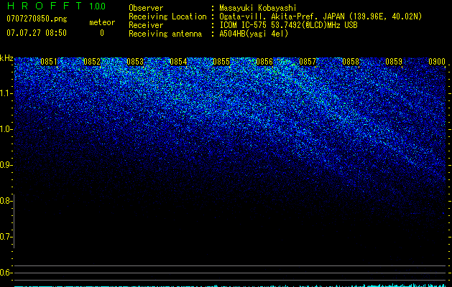Screen dimensions: 452x287
Task: Click the A504HB(yagi 4el) antenna text
Action: click(254, 34)
